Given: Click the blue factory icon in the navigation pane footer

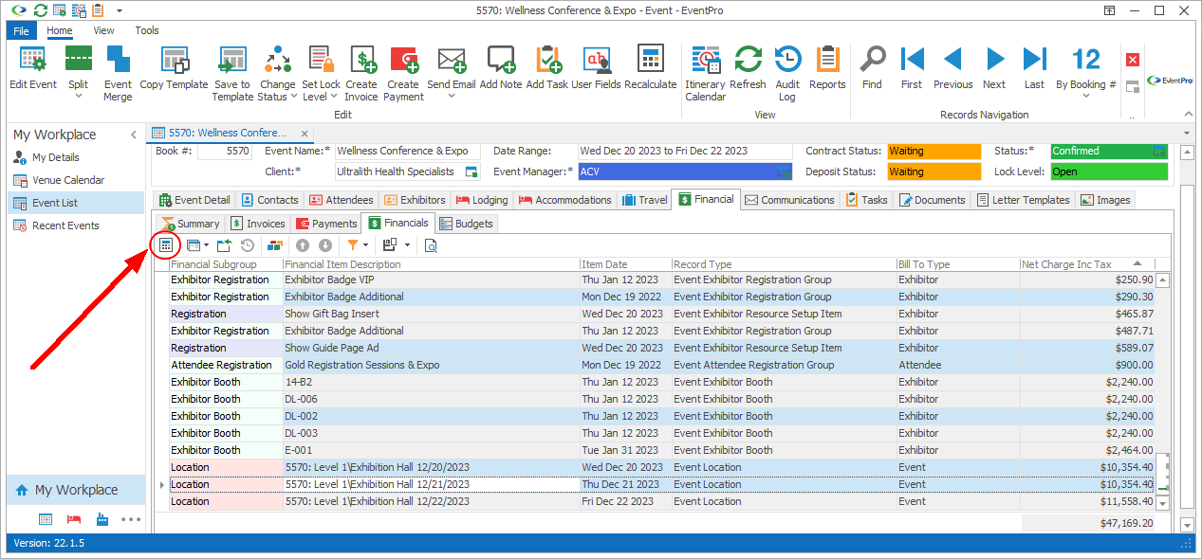Looking at the screenshot, I should click(102, 519).
